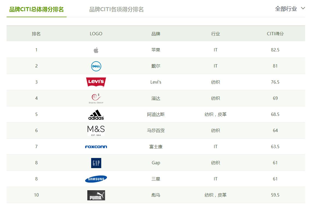This screenshot has width=313, height=205.
Task: Click the Adidas logo
Action: pos(96,115)
